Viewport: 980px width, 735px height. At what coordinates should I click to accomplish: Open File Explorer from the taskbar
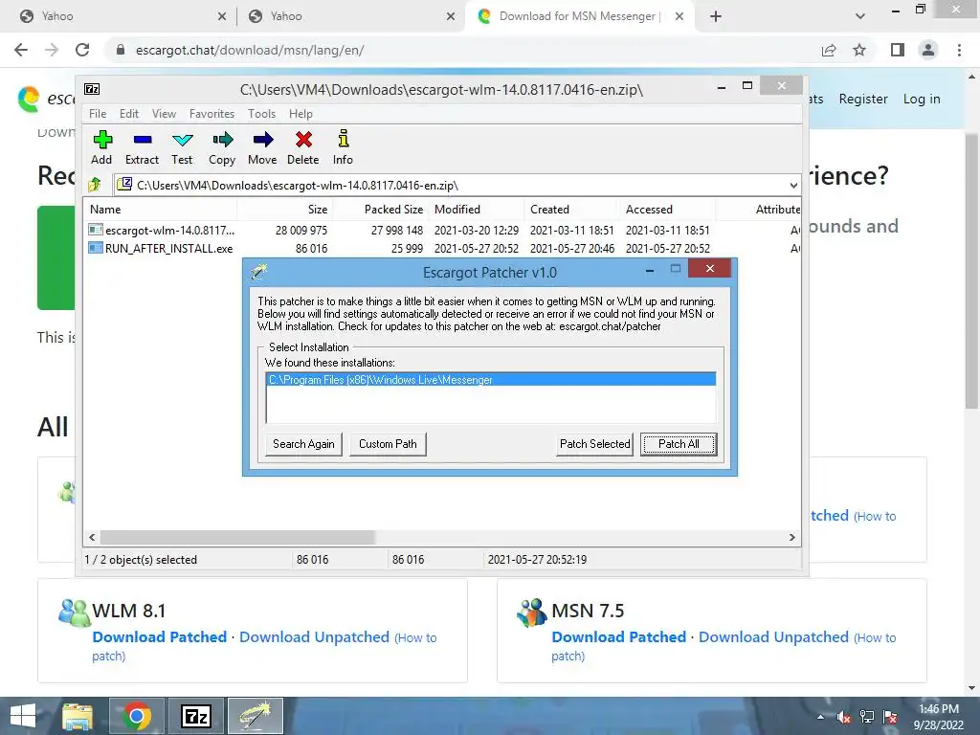tap(77, 716)
